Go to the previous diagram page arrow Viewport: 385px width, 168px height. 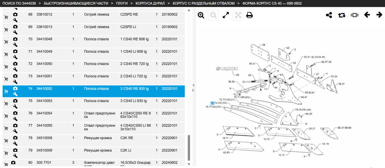click(x=367, y=15)
